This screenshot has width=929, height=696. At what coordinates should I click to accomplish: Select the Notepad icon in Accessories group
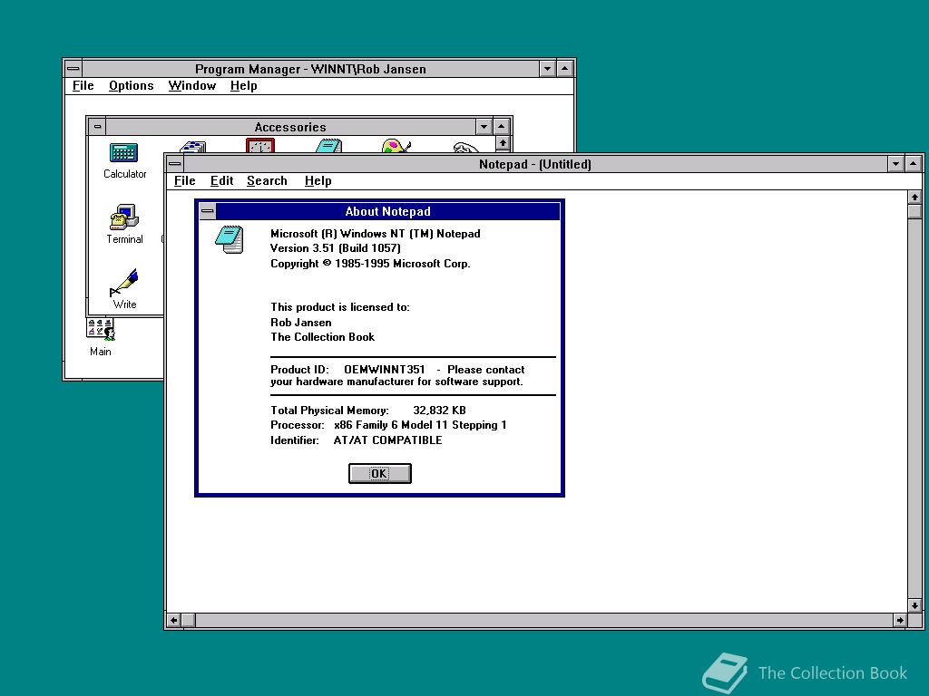click(x=328, y=146)
